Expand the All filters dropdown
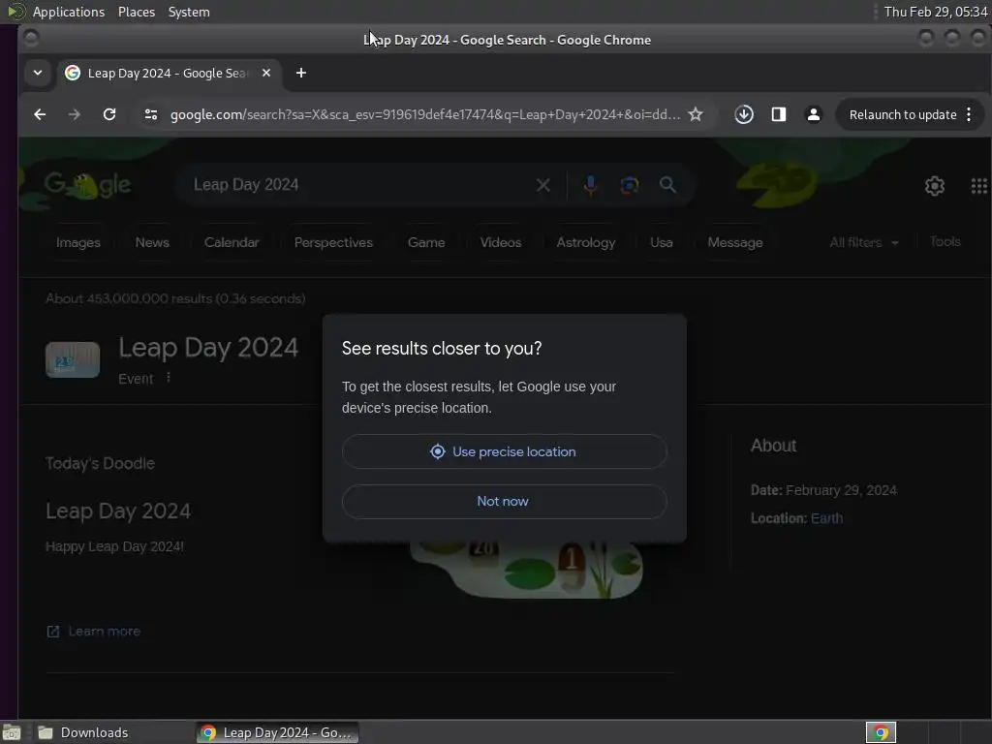 (x=863, y=242)
